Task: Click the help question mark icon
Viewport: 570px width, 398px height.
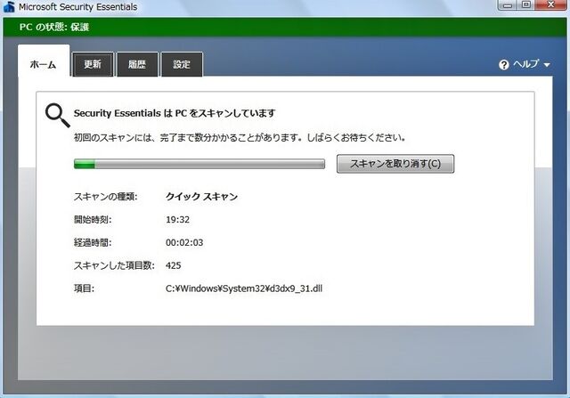Action: [504, 65]
